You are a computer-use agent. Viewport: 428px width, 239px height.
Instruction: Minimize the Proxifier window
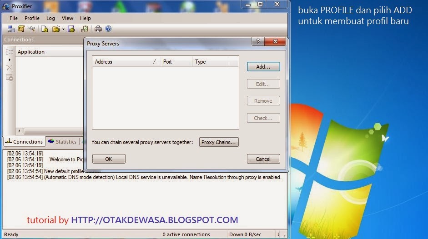[248, 5]
